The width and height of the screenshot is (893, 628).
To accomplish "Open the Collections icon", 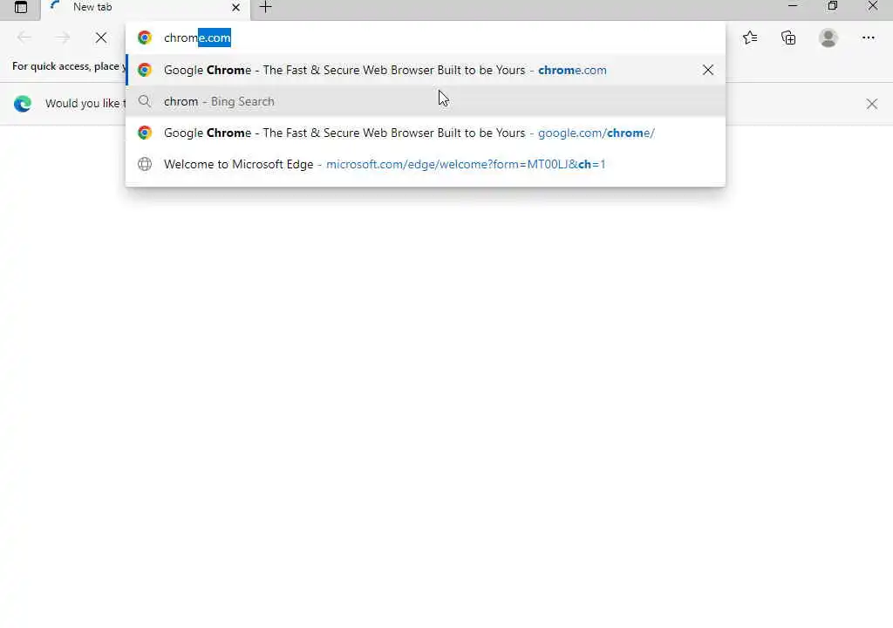I will click(788, 38).
